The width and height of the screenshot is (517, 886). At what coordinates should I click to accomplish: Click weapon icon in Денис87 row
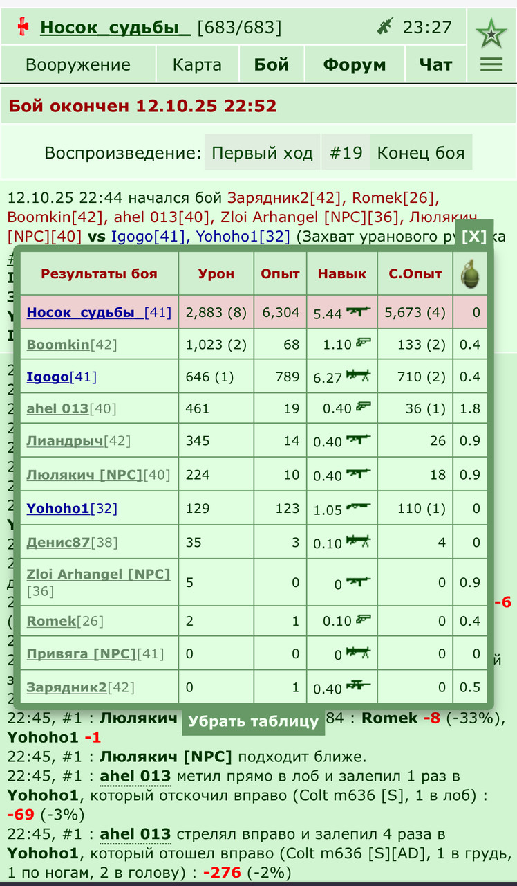click(359, 541)
